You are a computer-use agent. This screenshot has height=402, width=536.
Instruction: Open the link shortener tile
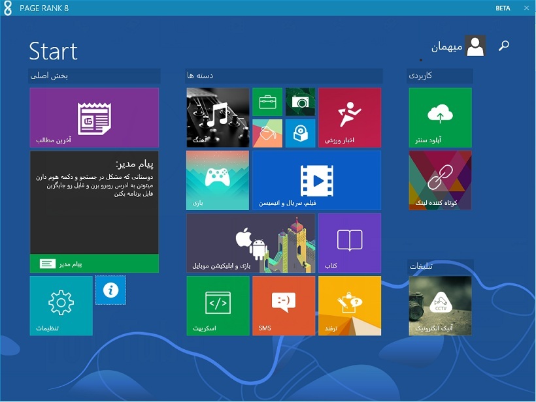(440, 180)
